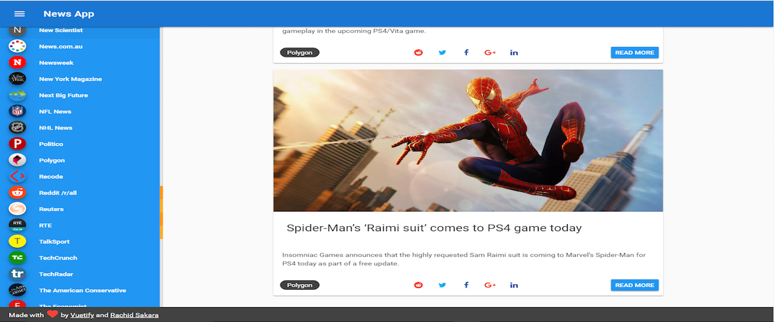Image resolution: width=774 pixels, height=322 pixels.
Task: Share the PS4/Vita article on Facebook
Action: [466, 52]
